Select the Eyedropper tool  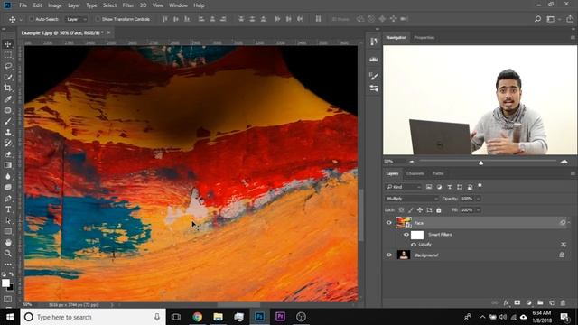pos(8,99)
